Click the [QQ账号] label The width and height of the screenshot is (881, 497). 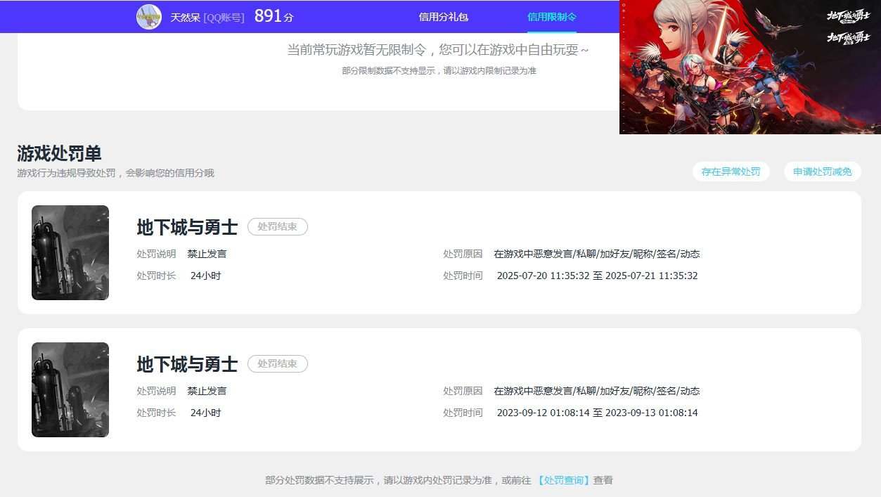(224, 17)
